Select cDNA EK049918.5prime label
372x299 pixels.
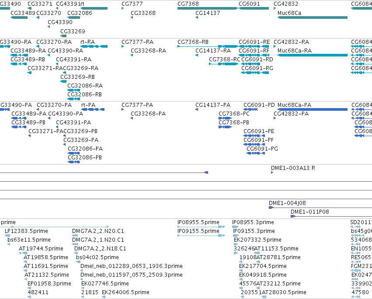click(263, 275)
